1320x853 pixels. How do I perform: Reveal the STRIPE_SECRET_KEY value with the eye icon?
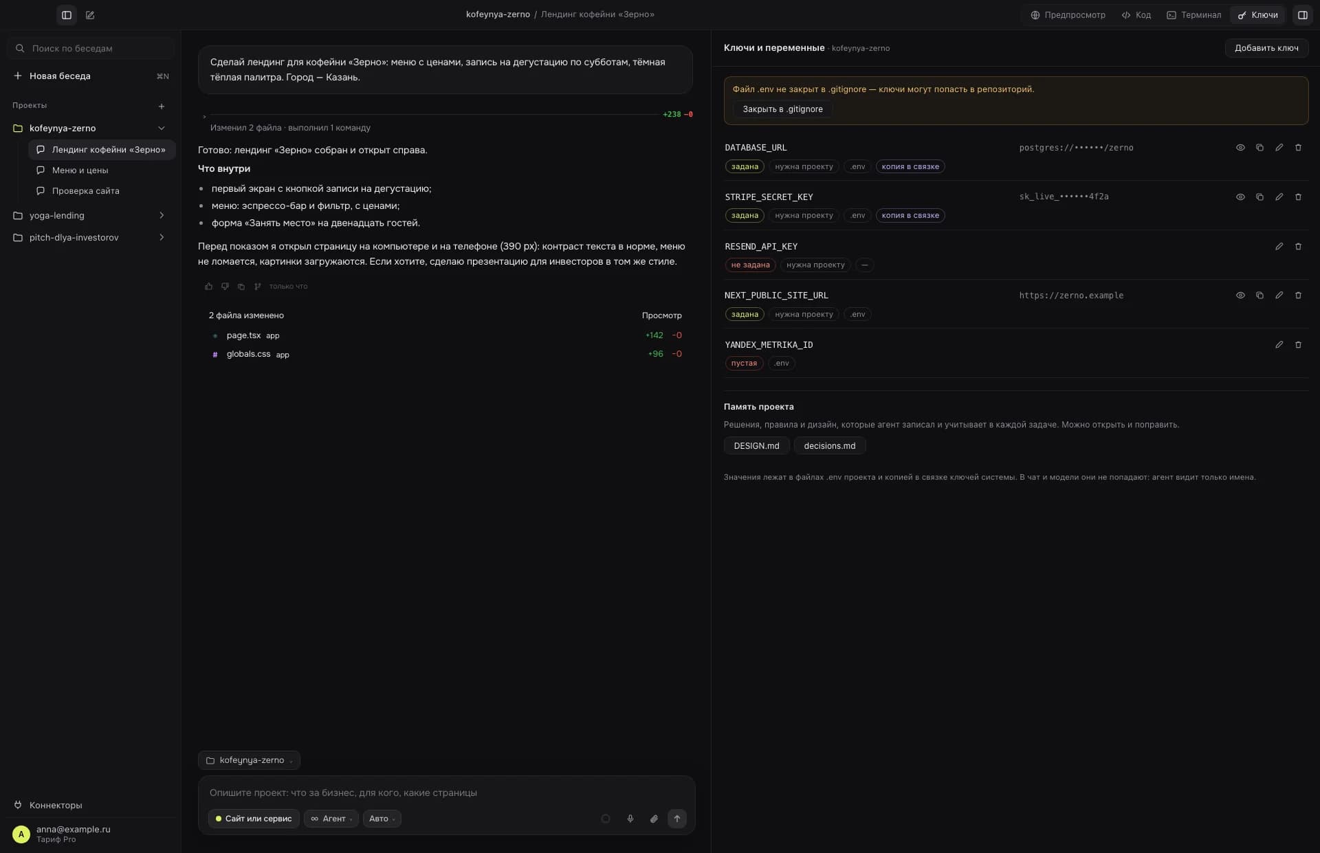tap(1240, 197)
